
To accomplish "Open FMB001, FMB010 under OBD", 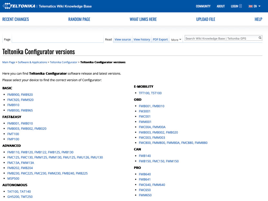I will click(x=152, y=106).
